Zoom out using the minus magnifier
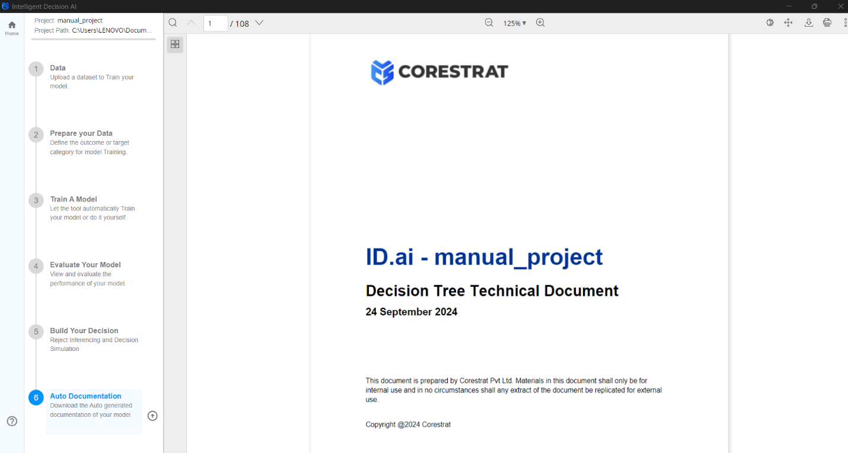The height and width of the screenshot is (453, 848). [489, 23]
